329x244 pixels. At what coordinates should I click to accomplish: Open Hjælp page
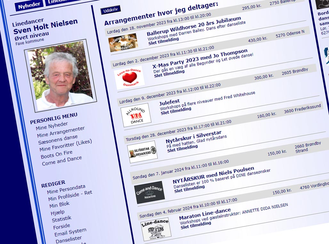58,213
